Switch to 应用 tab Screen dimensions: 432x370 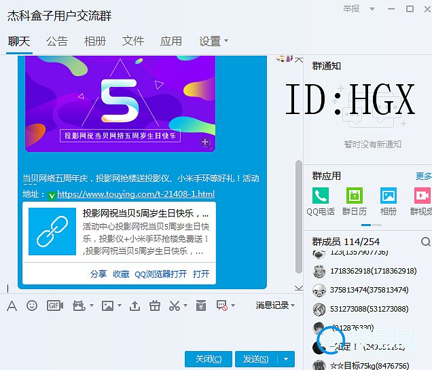coord(170,41)
